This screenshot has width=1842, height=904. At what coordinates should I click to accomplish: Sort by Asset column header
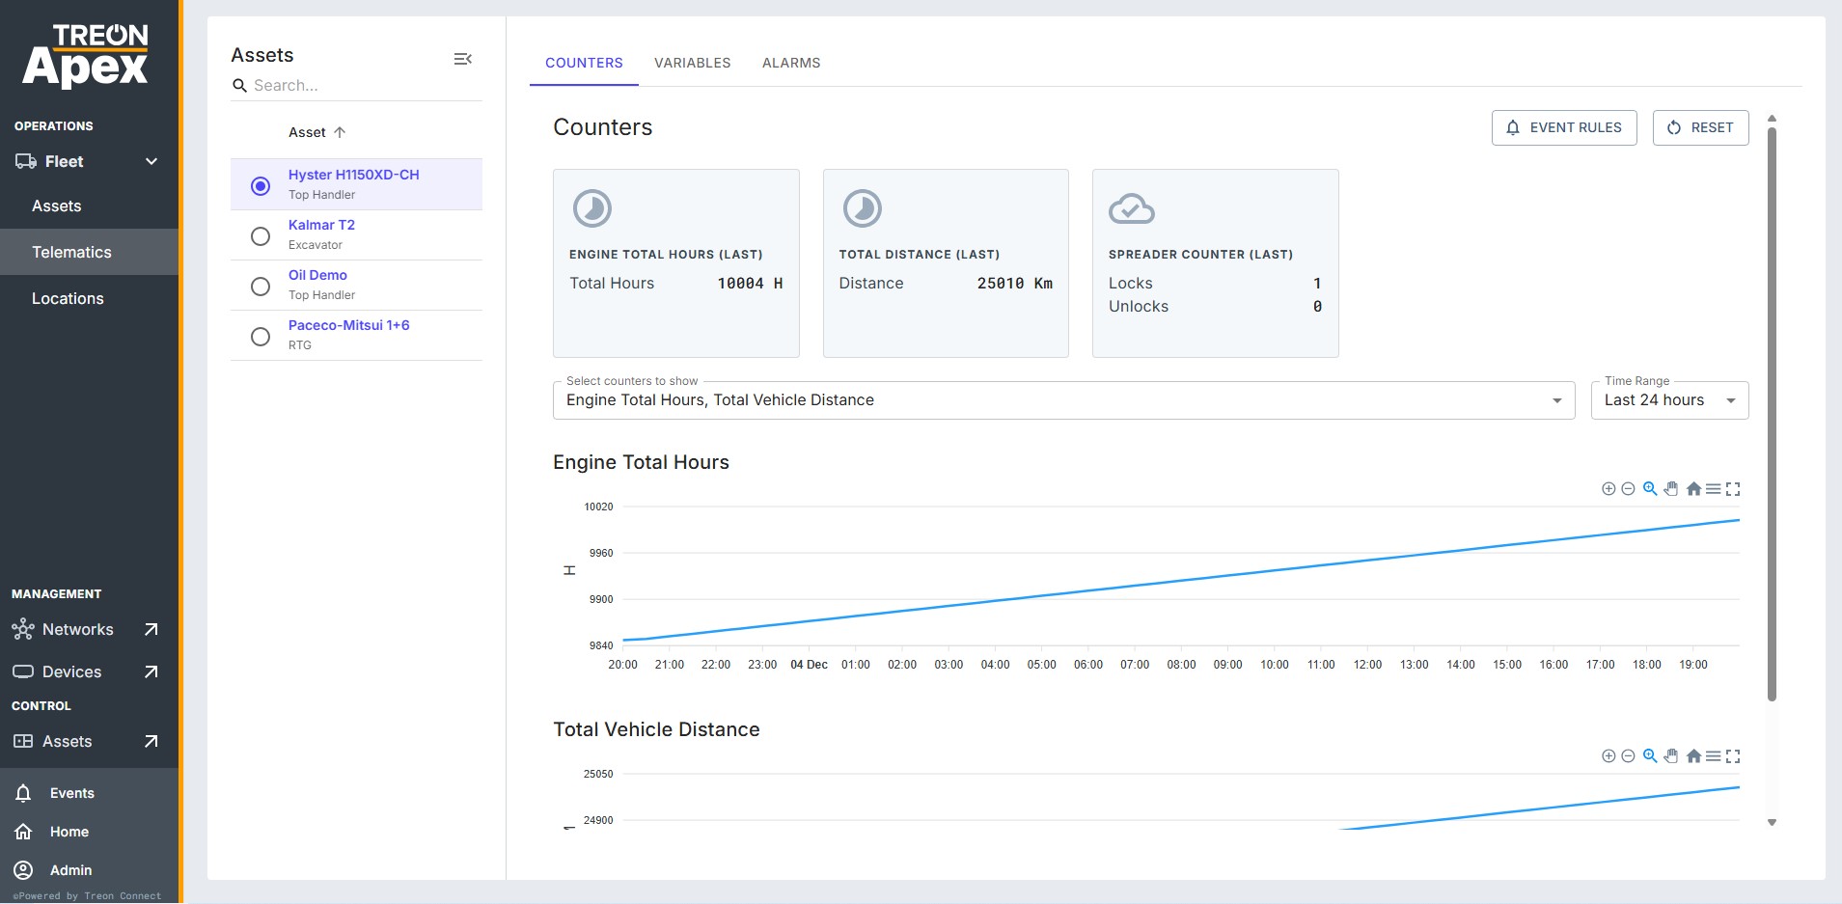coord(307,132)
